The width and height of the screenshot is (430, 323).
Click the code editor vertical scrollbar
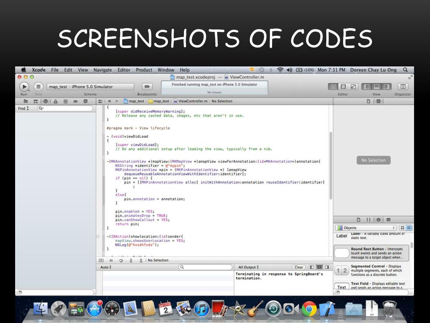(331, 166)
